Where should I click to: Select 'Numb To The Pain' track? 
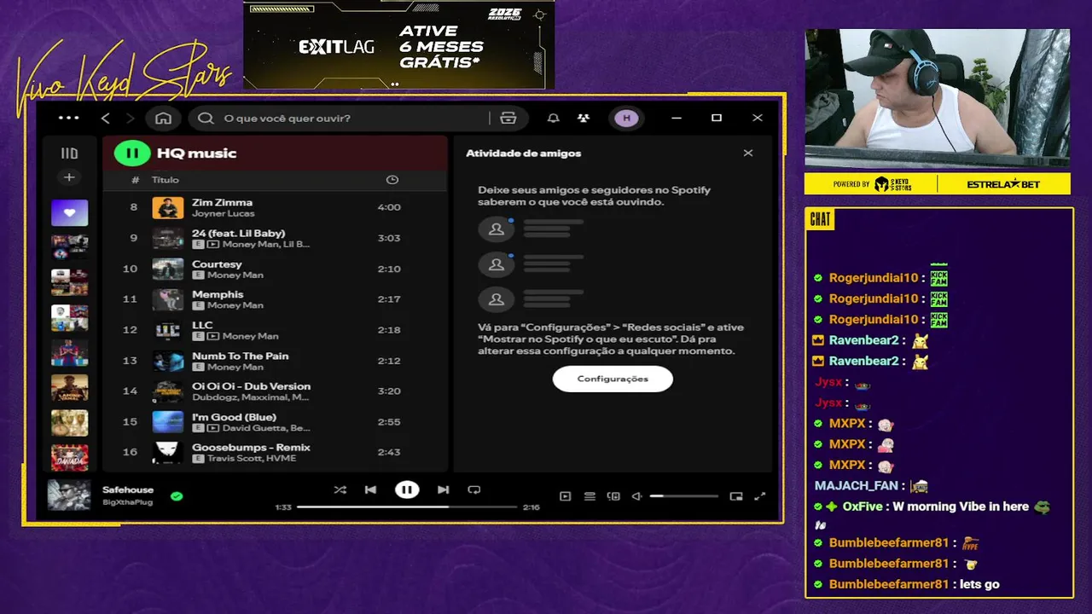coord(240,356)
